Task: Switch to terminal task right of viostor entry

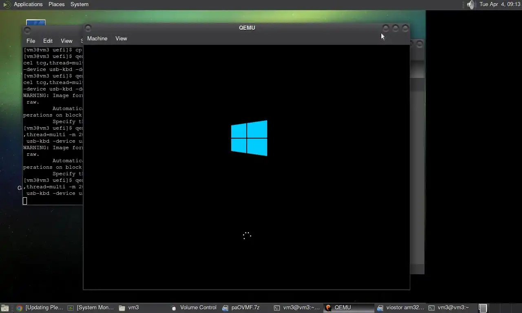Action: click(451, 308)
